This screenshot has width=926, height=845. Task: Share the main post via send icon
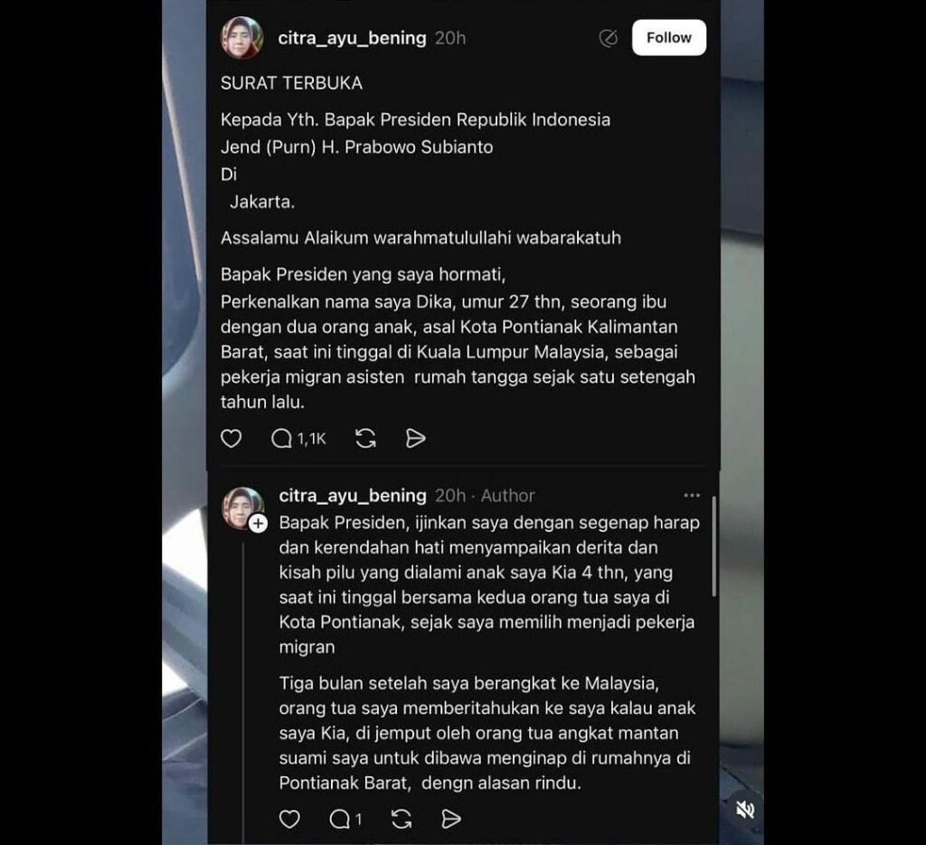pyautogui.click(x=415, y=439)
